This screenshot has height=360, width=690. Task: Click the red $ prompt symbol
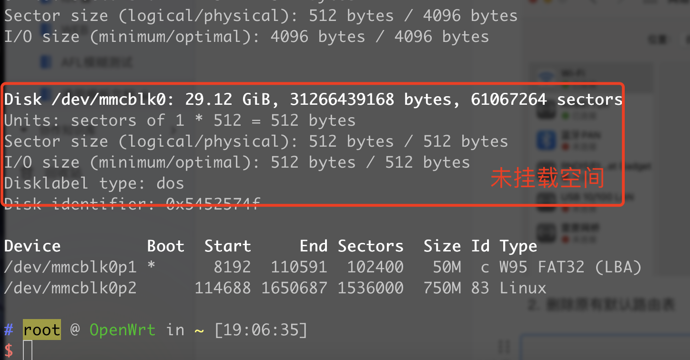(9, 351)
